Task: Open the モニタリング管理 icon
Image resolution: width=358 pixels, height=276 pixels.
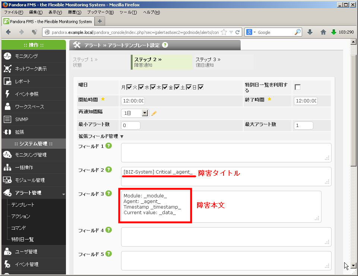Action: click(x=7, y=155)
